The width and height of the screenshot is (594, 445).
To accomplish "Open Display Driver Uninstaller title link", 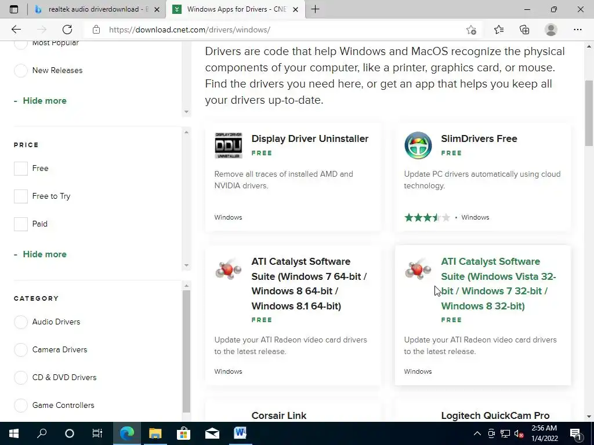I will point(310,139).
